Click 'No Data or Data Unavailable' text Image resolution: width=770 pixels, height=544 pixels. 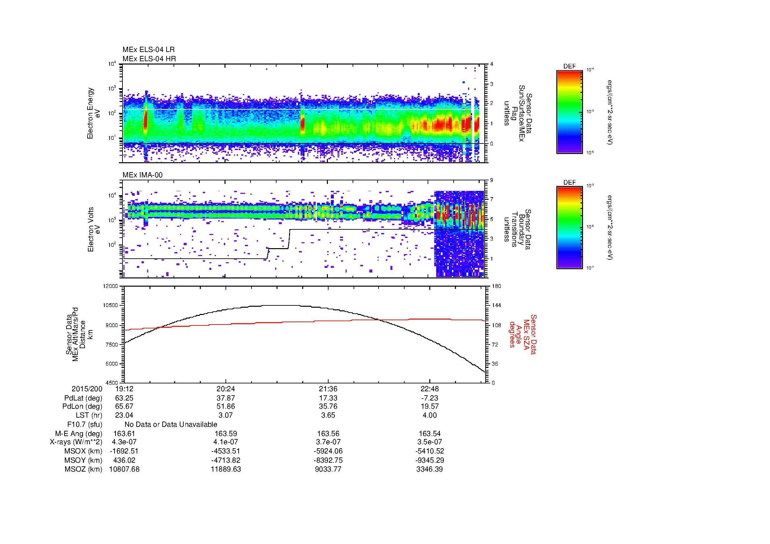(x=171, y=425)
